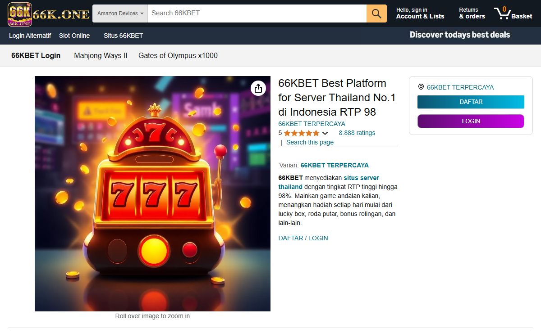Click the share icon on product image
The width and height of the screenshot is (541, 333).
pos(258,88)
